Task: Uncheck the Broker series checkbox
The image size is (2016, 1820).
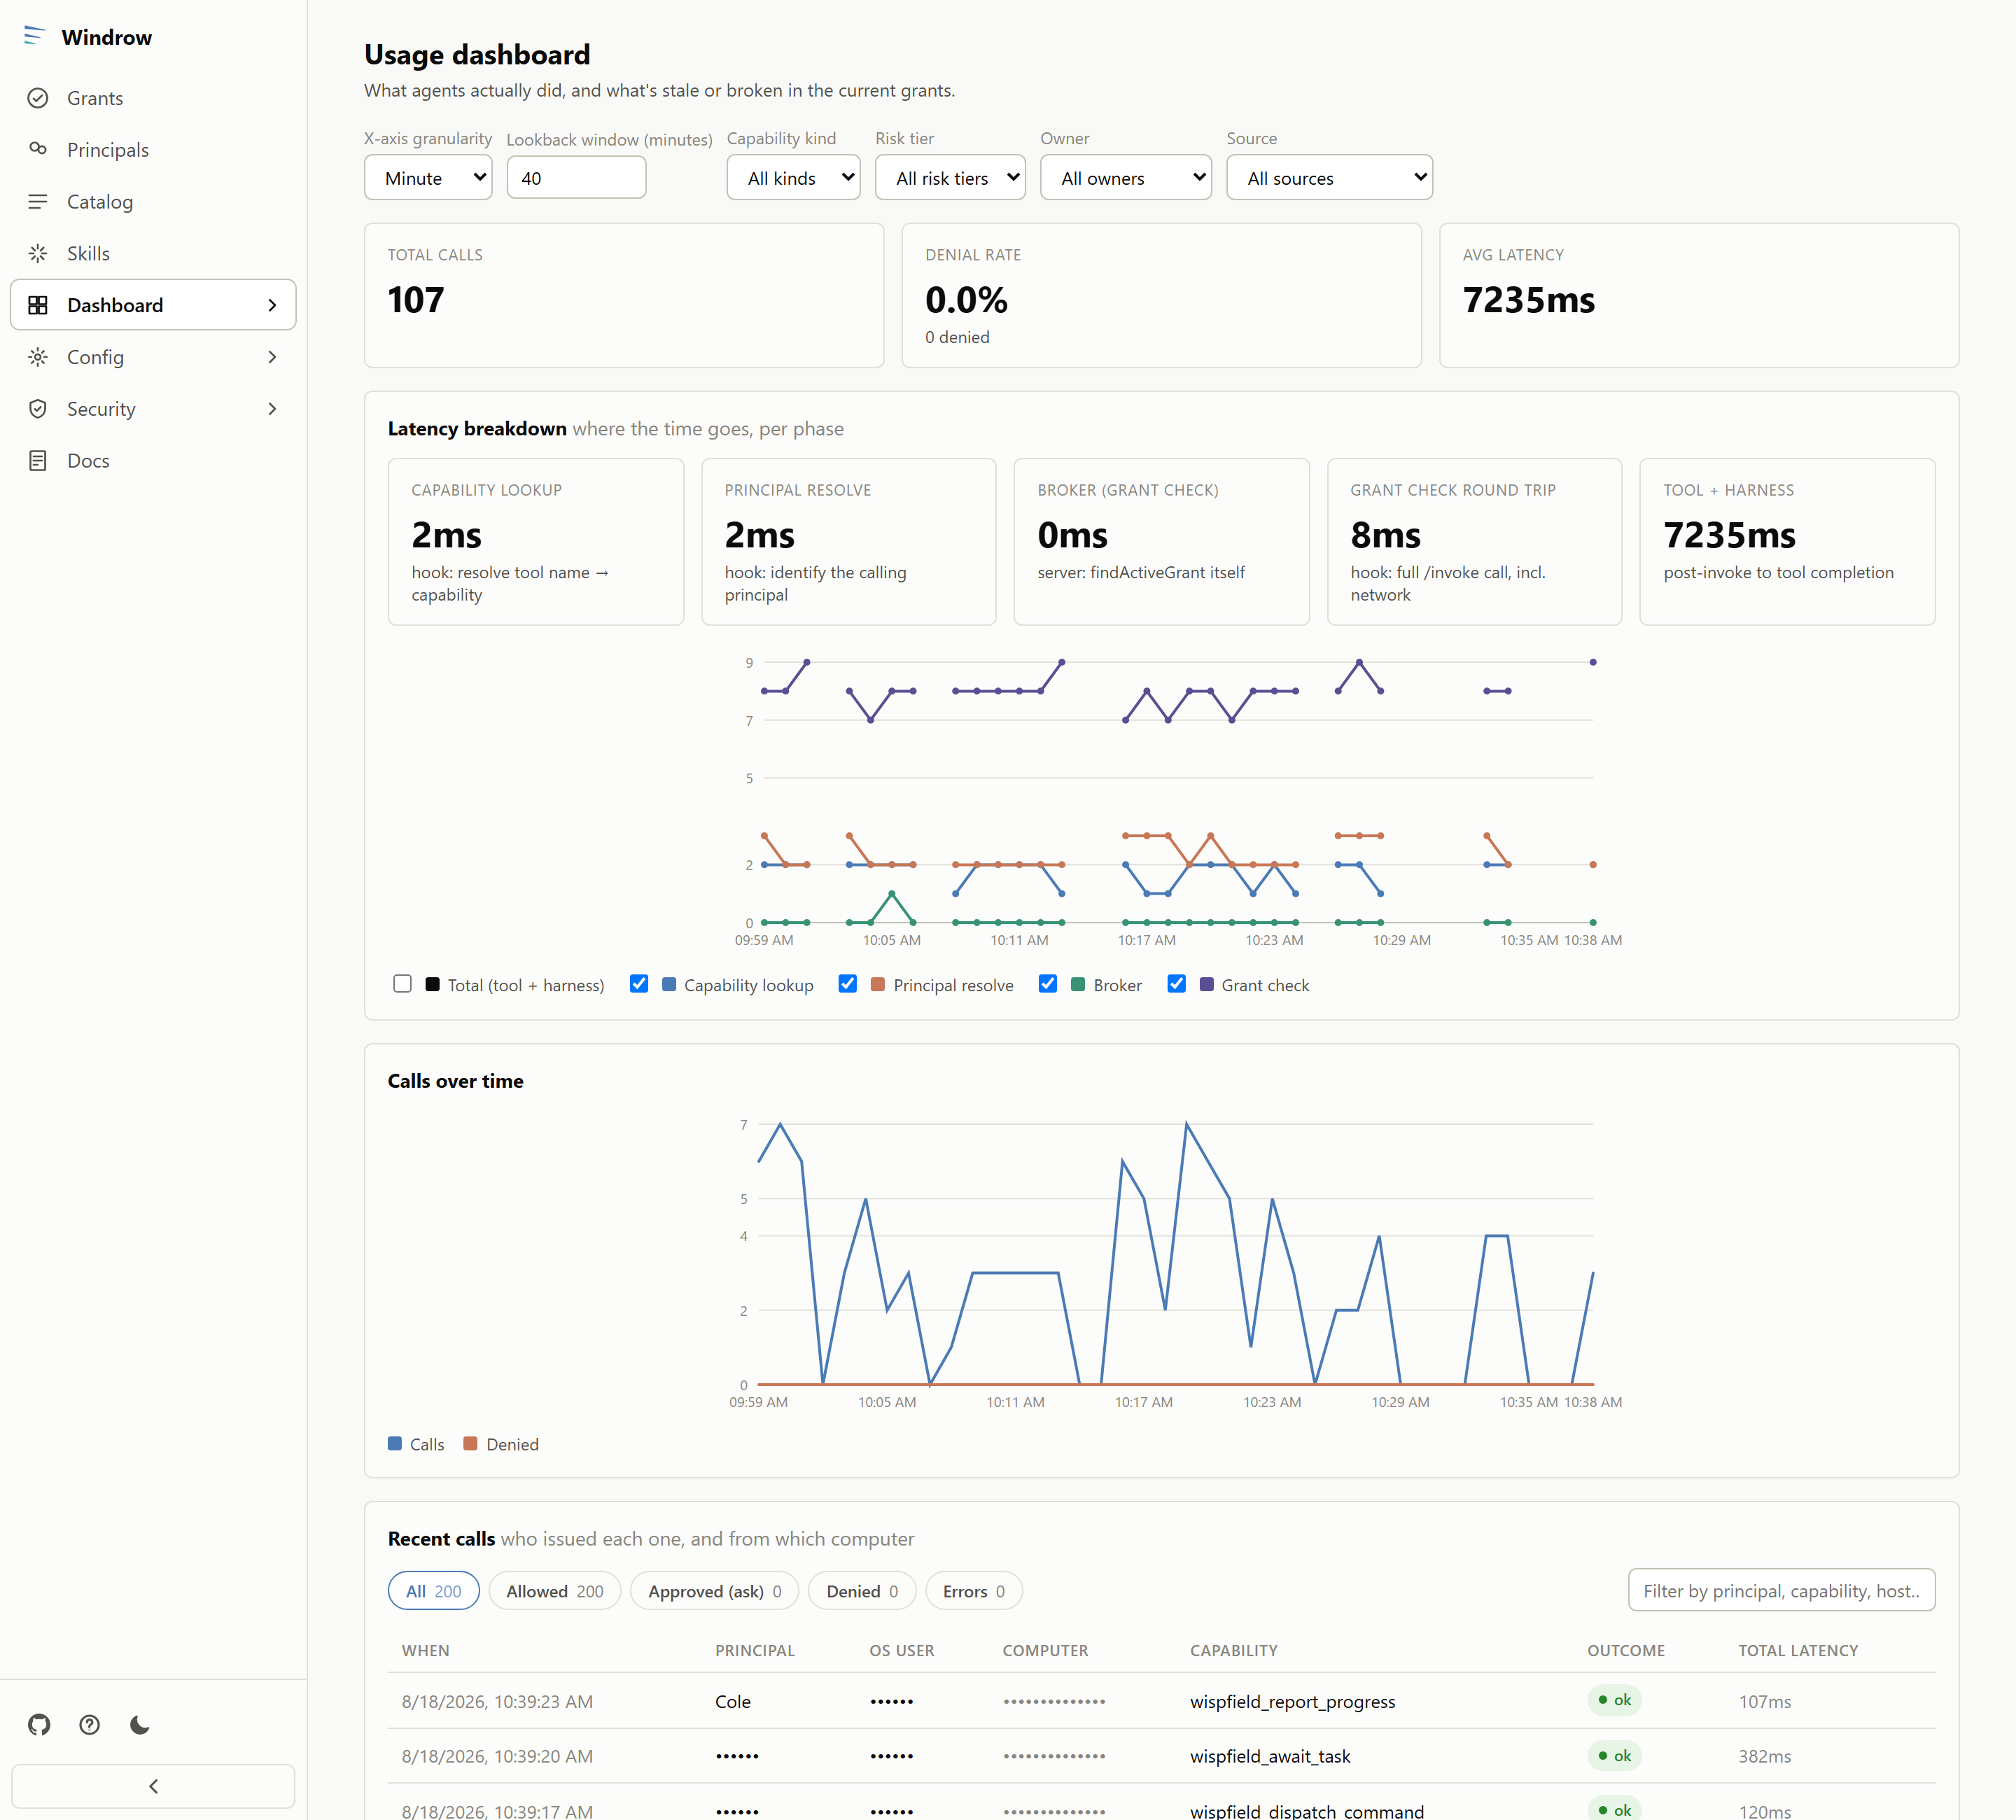Action: click(x=1048, y=983)
